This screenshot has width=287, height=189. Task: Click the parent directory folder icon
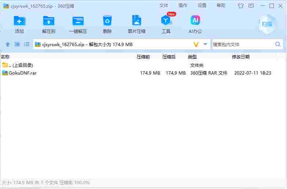pyautogui.click(x=5, y=65)
